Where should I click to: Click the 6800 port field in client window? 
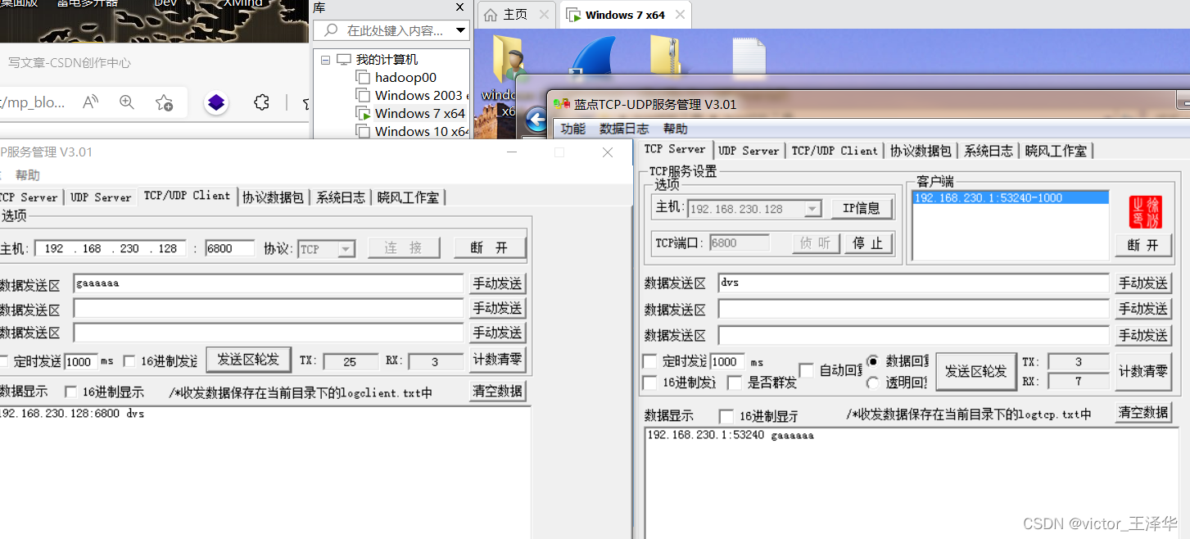pos(229,248)
